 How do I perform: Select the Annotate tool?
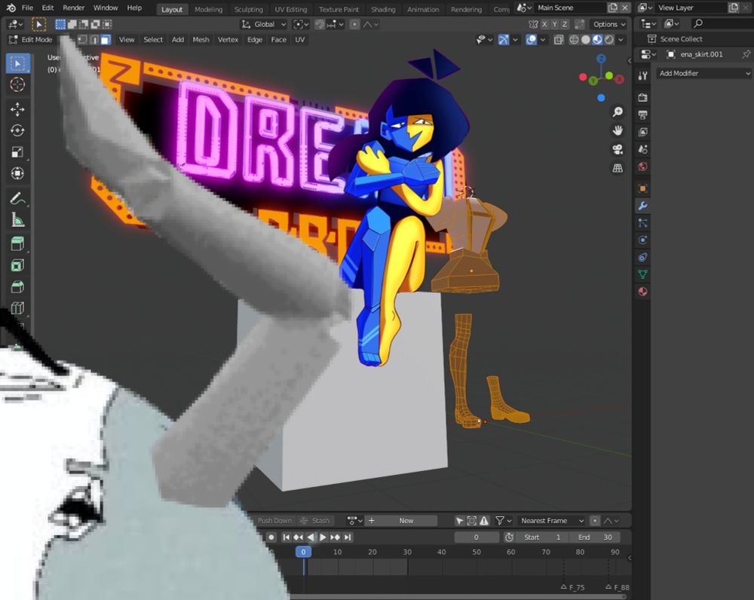(x=18, y=198)
